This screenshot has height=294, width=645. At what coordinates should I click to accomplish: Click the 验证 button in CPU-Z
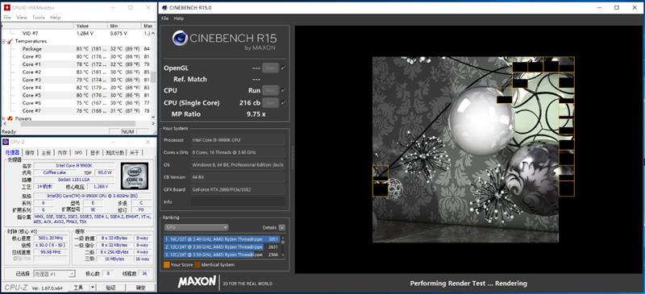(x=110, y=287)
